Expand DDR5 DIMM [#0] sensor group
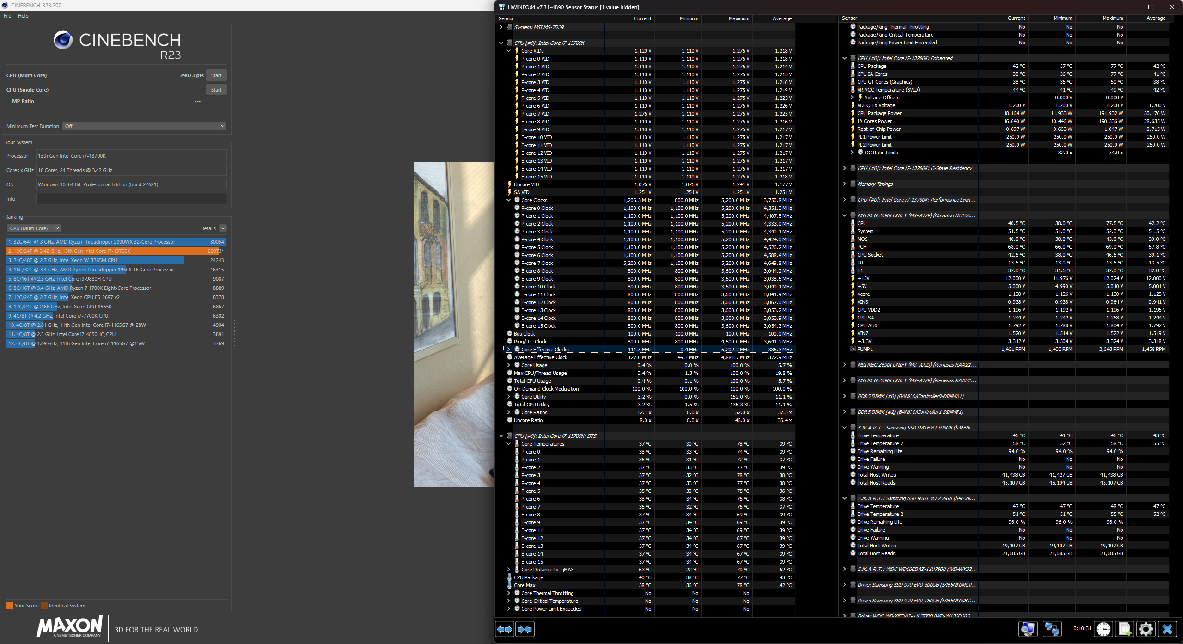The image size is (1183, 644). click(x=844, y=396)
